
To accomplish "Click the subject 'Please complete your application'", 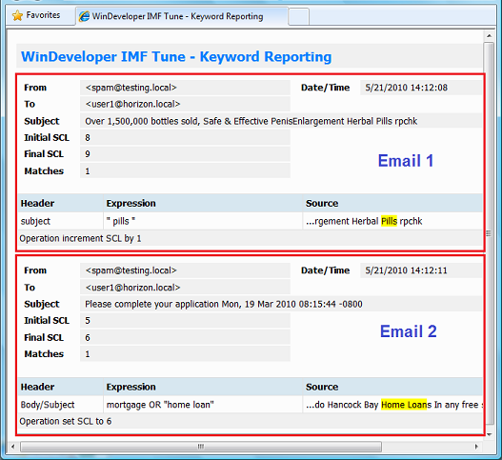I will coord(224,304).
